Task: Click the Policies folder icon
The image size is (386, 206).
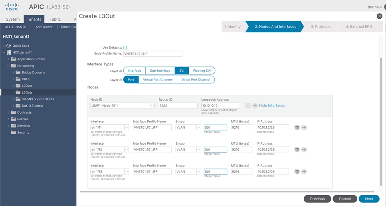Action: [13, 119]
